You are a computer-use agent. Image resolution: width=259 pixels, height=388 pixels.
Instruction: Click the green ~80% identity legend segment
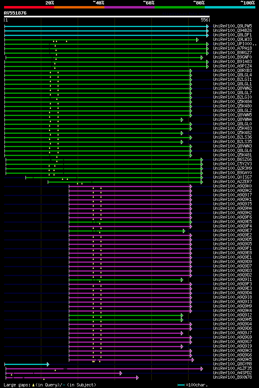coord(180,7)
